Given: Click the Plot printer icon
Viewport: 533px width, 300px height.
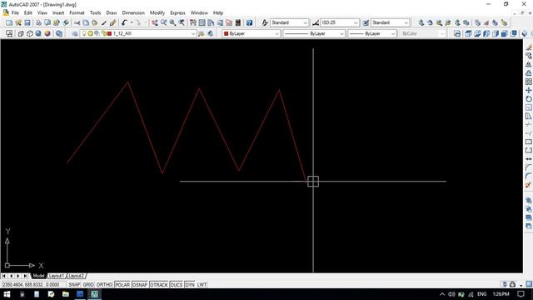Looking at the screenshot, I should pyautogui.click(x=38, y=22).
